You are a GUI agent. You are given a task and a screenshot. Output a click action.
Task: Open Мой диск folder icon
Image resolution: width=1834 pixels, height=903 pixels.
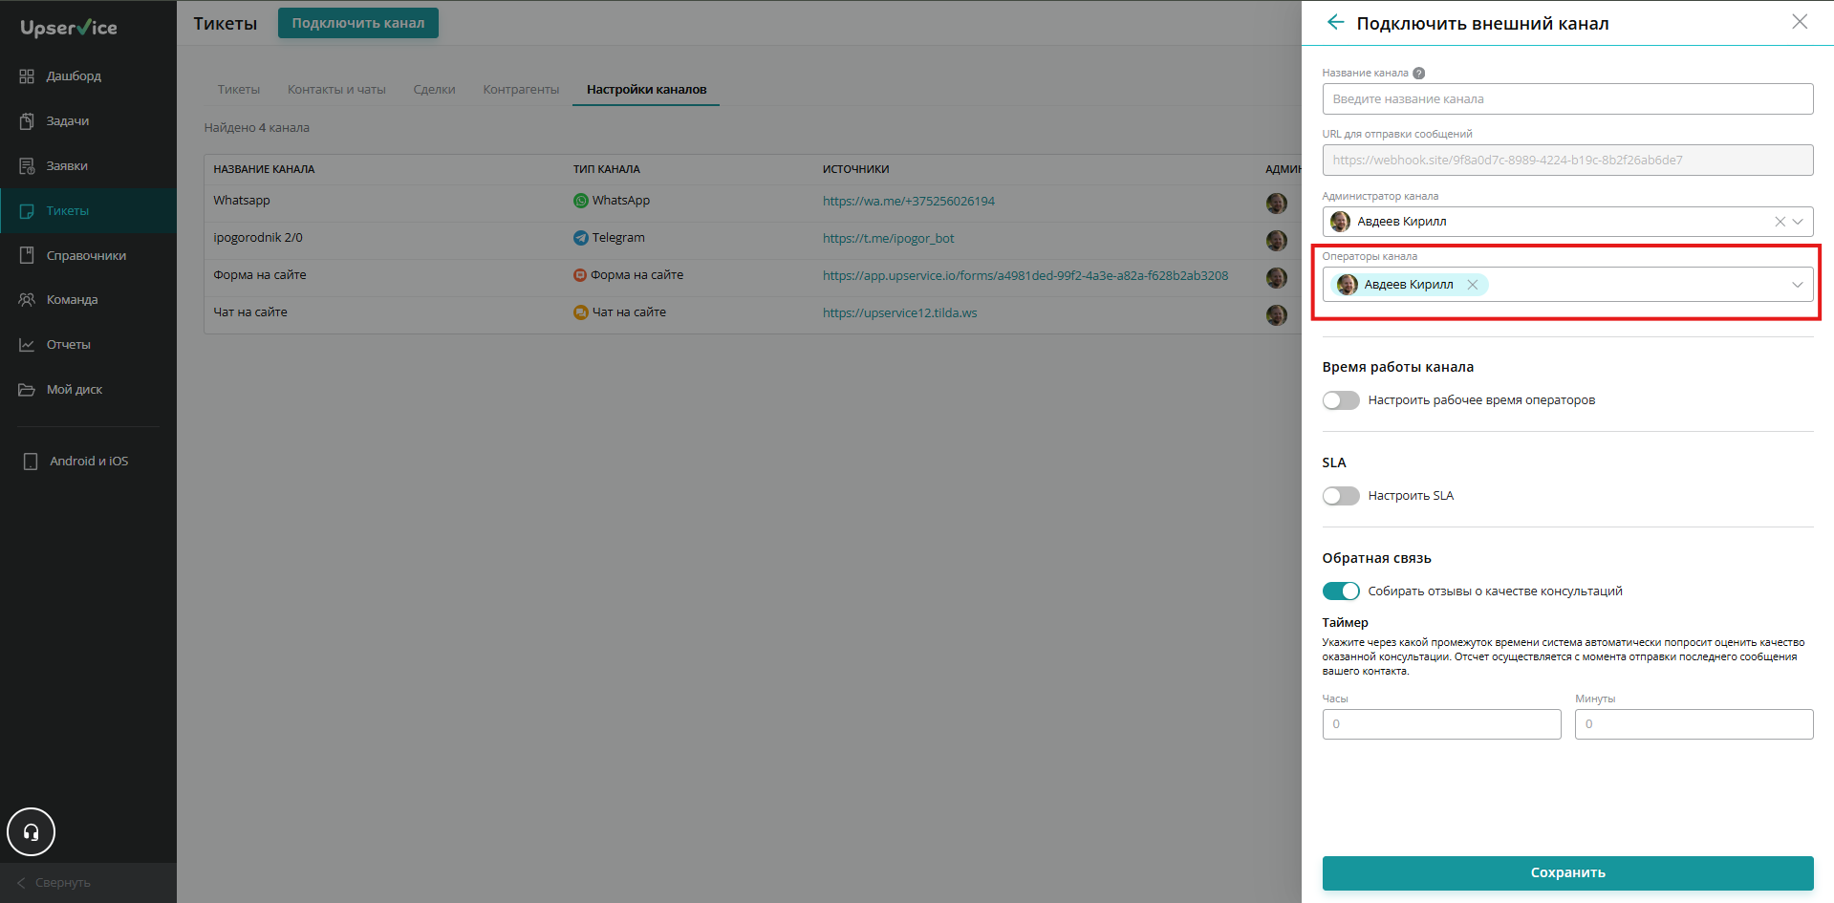coord(27,390)
